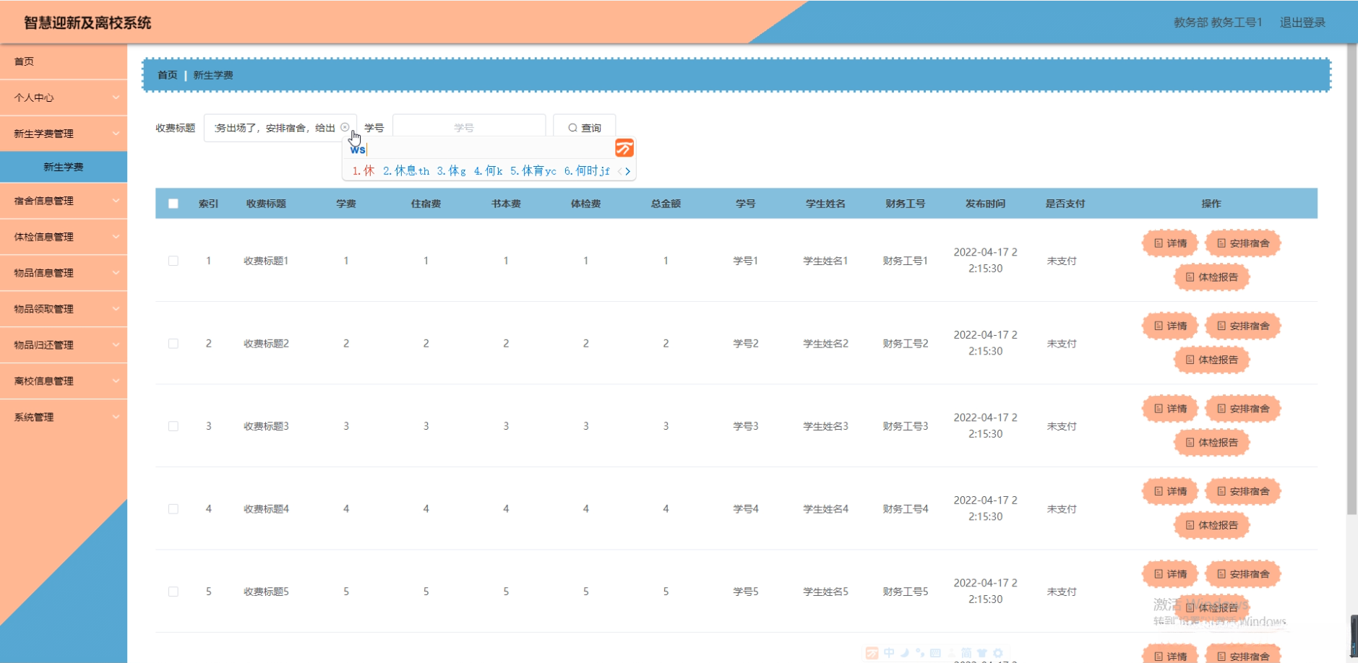The image size is (1358, 663).
Task: Click 安排宿舍 for 收费标题4 row
Action: click(1243, 491)
